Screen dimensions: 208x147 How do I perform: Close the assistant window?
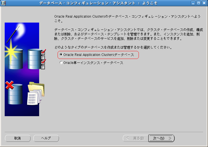tap(204, 3)
